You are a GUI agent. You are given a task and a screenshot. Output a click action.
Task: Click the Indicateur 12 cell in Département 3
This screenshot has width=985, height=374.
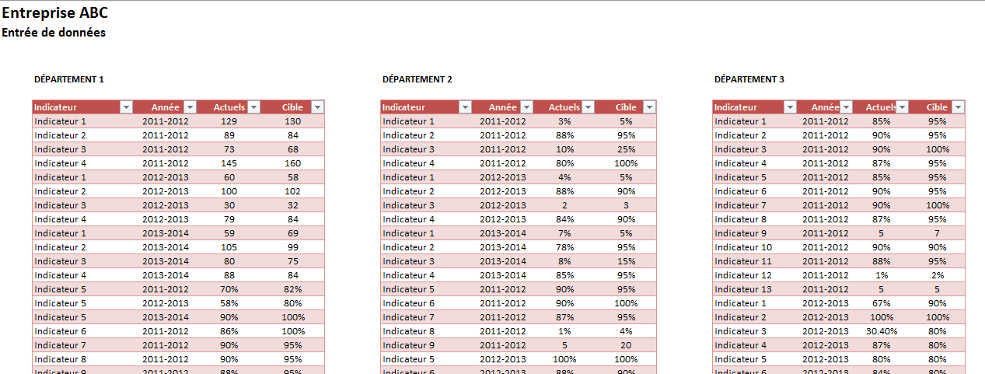point(743,275)
